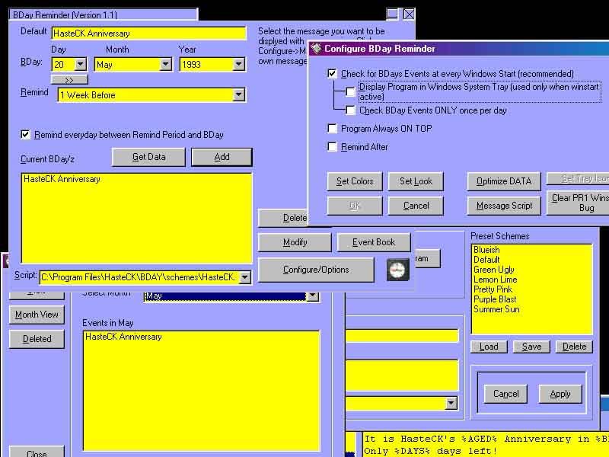Click Set Look button
Screen dimensions: 609x457
pyautogui.click(x=416, y=181)
